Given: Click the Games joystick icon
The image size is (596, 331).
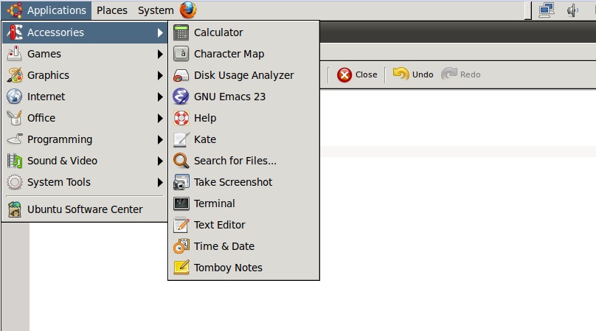Looking at the screenshot, I should [15, 54].
